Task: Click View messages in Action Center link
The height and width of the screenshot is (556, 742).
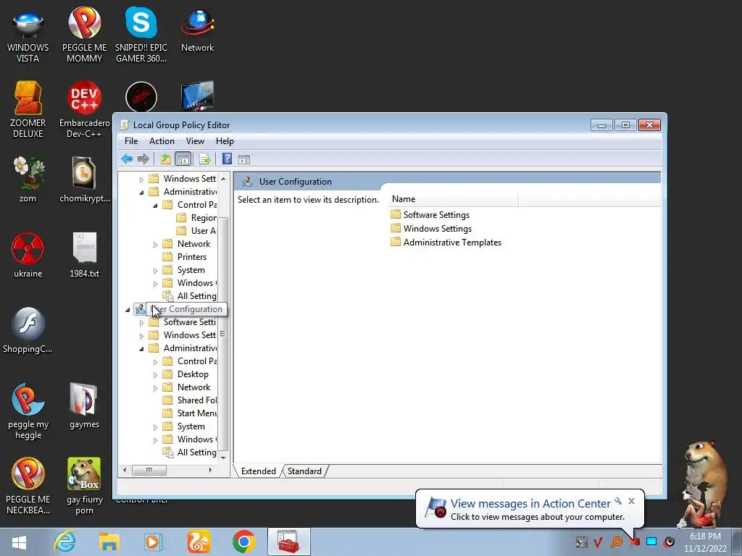Action: click(x=530, y=504)
